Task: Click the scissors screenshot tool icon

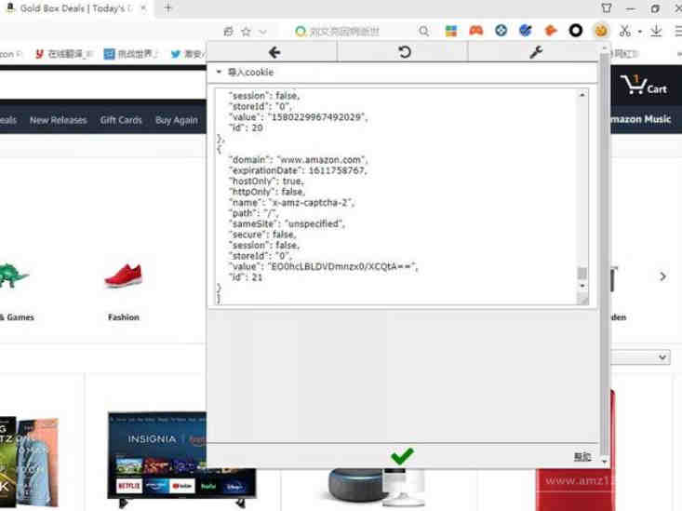Action: [625, 31]
